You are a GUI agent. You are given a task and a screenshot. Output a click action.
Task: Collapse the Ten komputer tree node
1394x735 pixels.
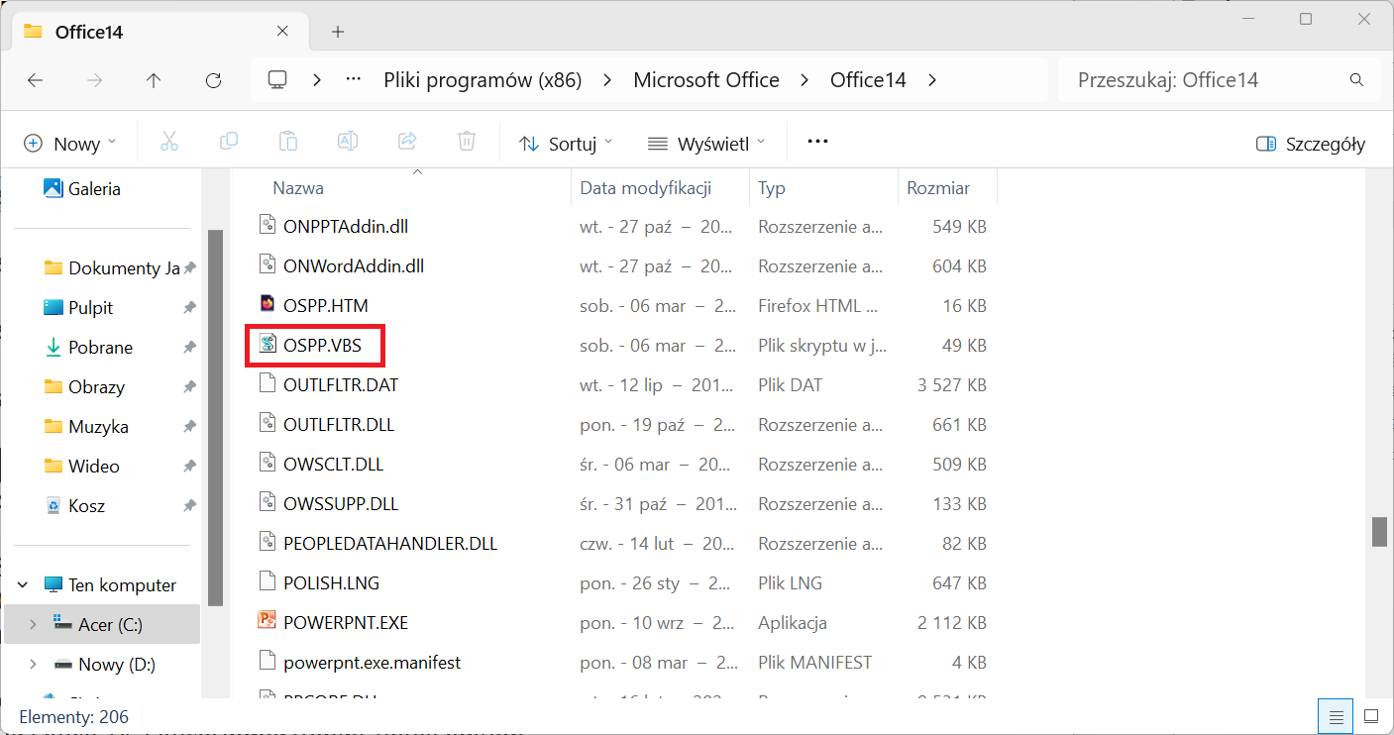coord(25,585)
